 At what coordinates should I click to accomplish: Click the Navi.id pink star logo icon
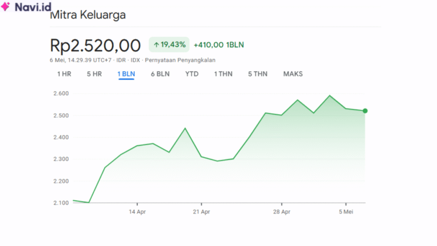[x=6, y=7]
